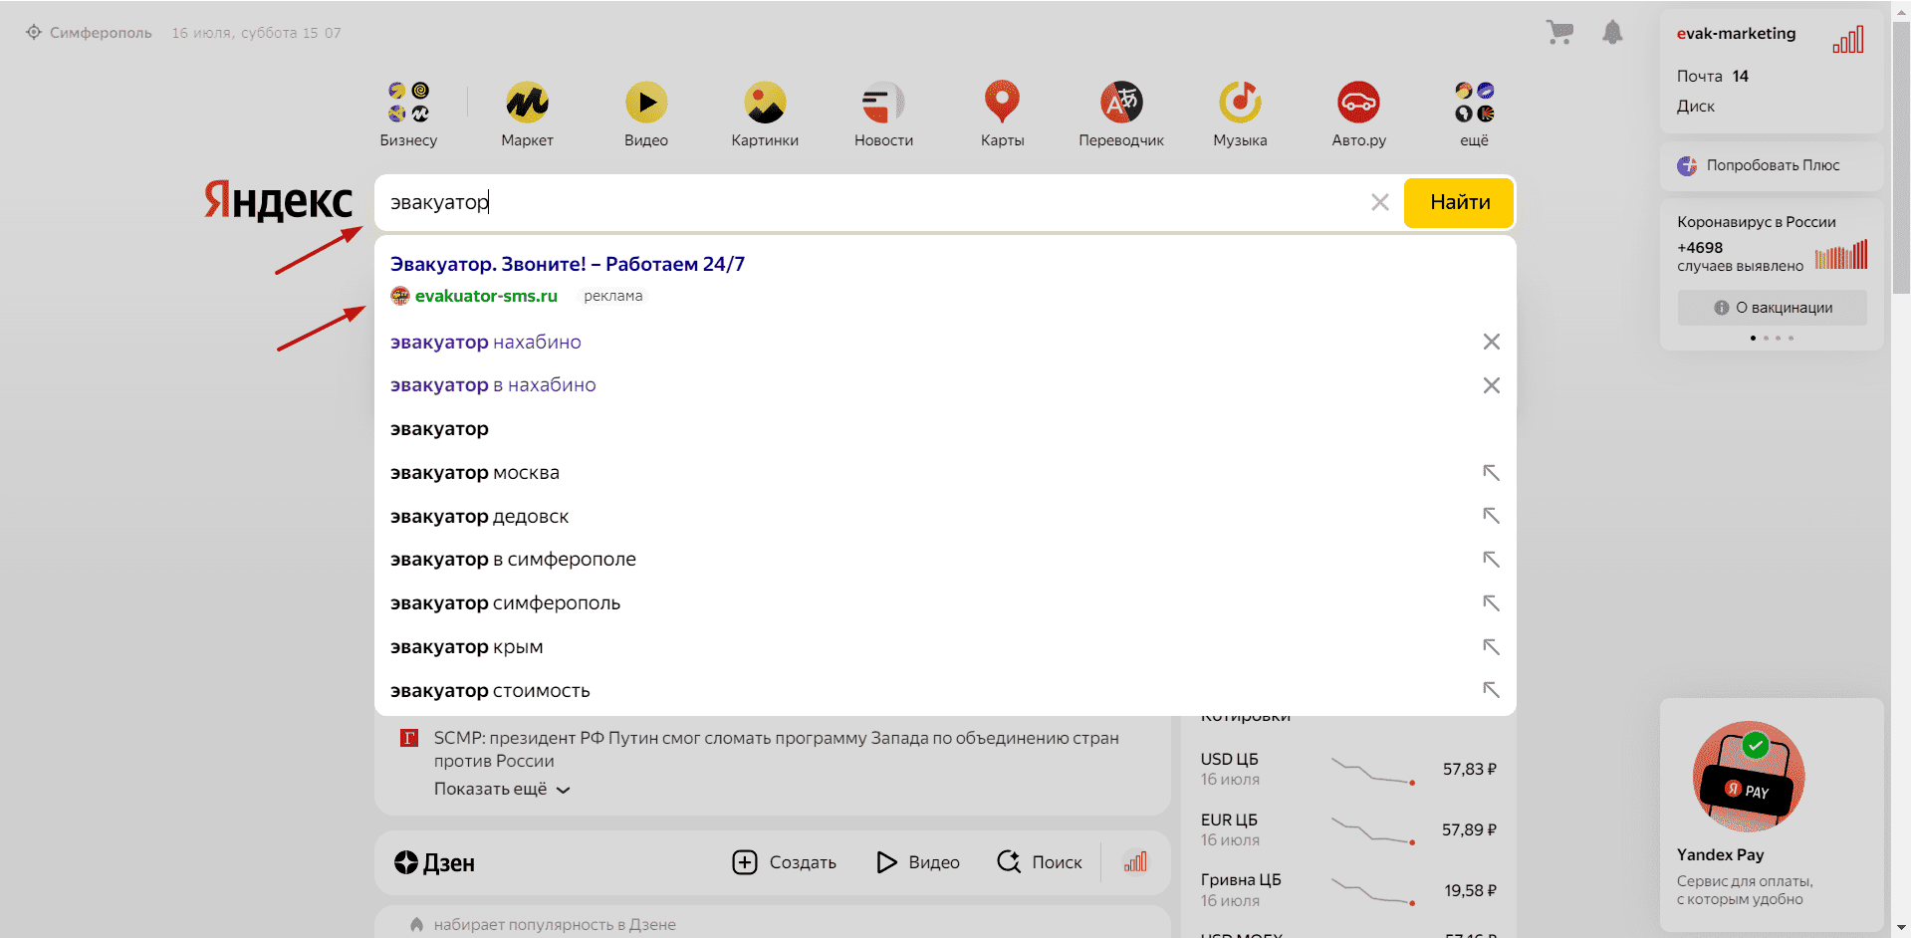Expand news with 'Показать ещё'
The width and height of the screenshot is (1911, 938).
[x=501, y=790]
